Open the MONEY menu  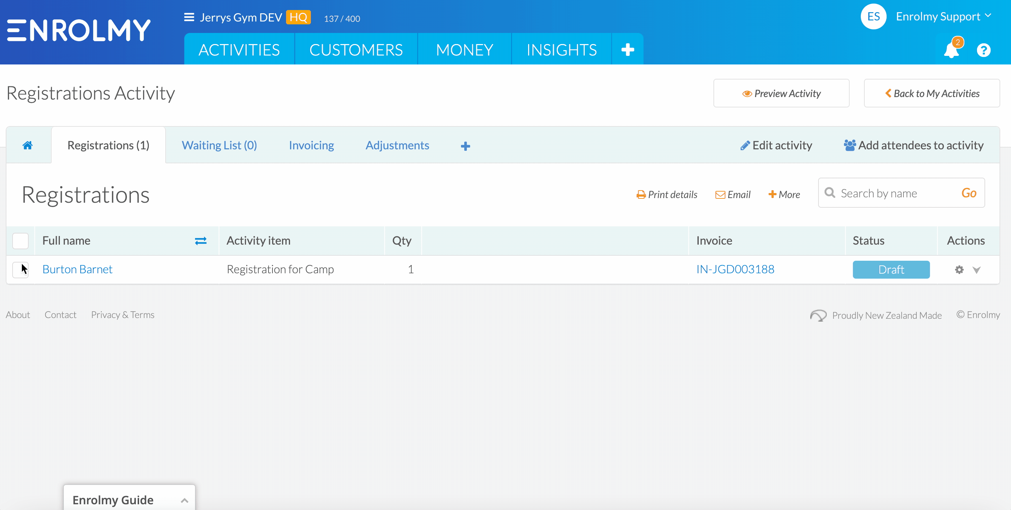464,49
